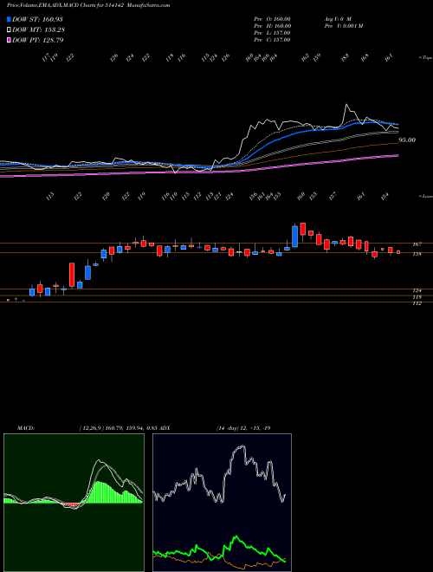Click the magenta DOW PT legend swatch
The height and width of the screenshot is (572, 433).
pos(10,40)
